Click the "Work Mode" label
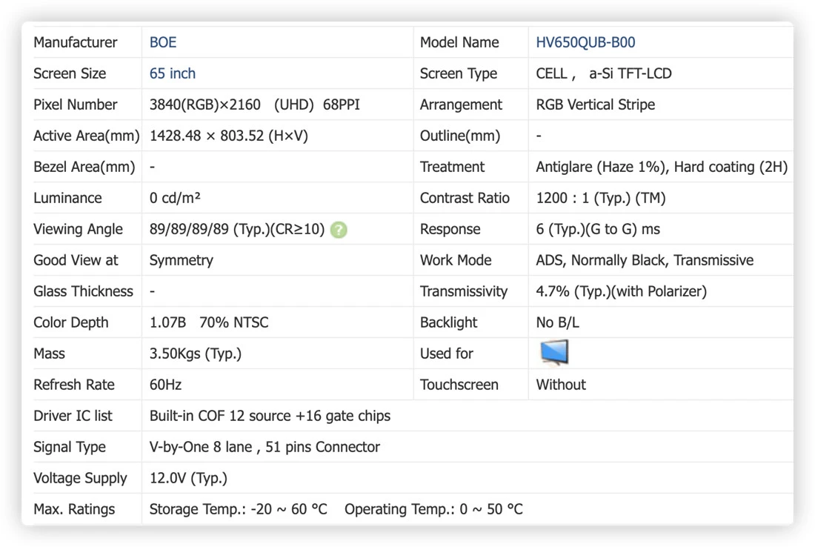Screen dimensions: 815x547 pos(456,260)
